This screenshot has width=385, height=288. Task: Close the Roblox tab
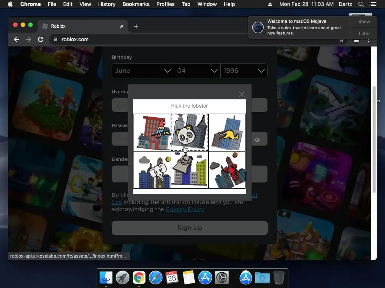[x=122, y=26]
